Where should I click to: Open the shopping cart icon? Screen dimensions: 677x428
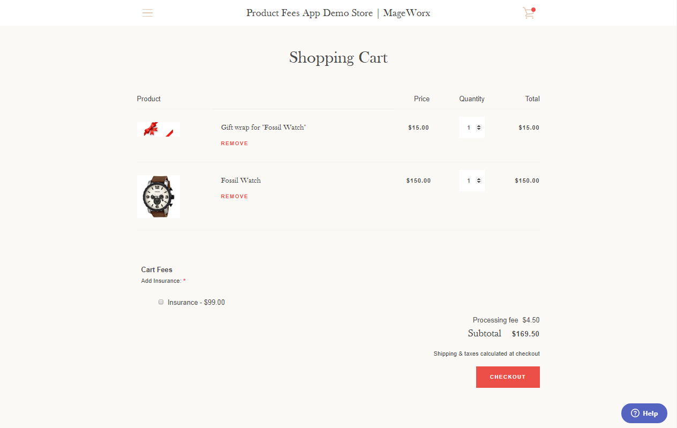[x=529, y=13]
